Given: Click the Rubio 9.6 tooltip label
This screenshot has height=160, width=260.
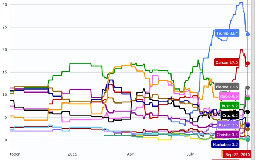Looking at the screenshot, I should pyautogui.click(x=229, y=96).
